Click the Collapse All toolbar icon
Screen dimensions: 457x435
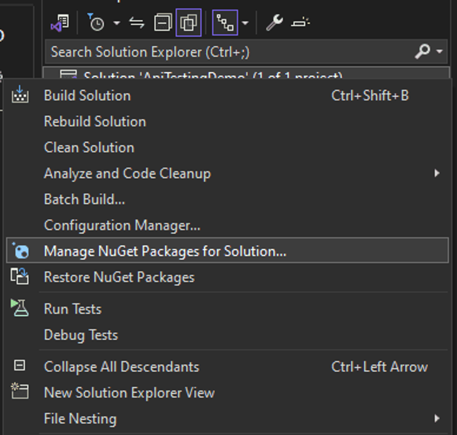click(163, 23)
